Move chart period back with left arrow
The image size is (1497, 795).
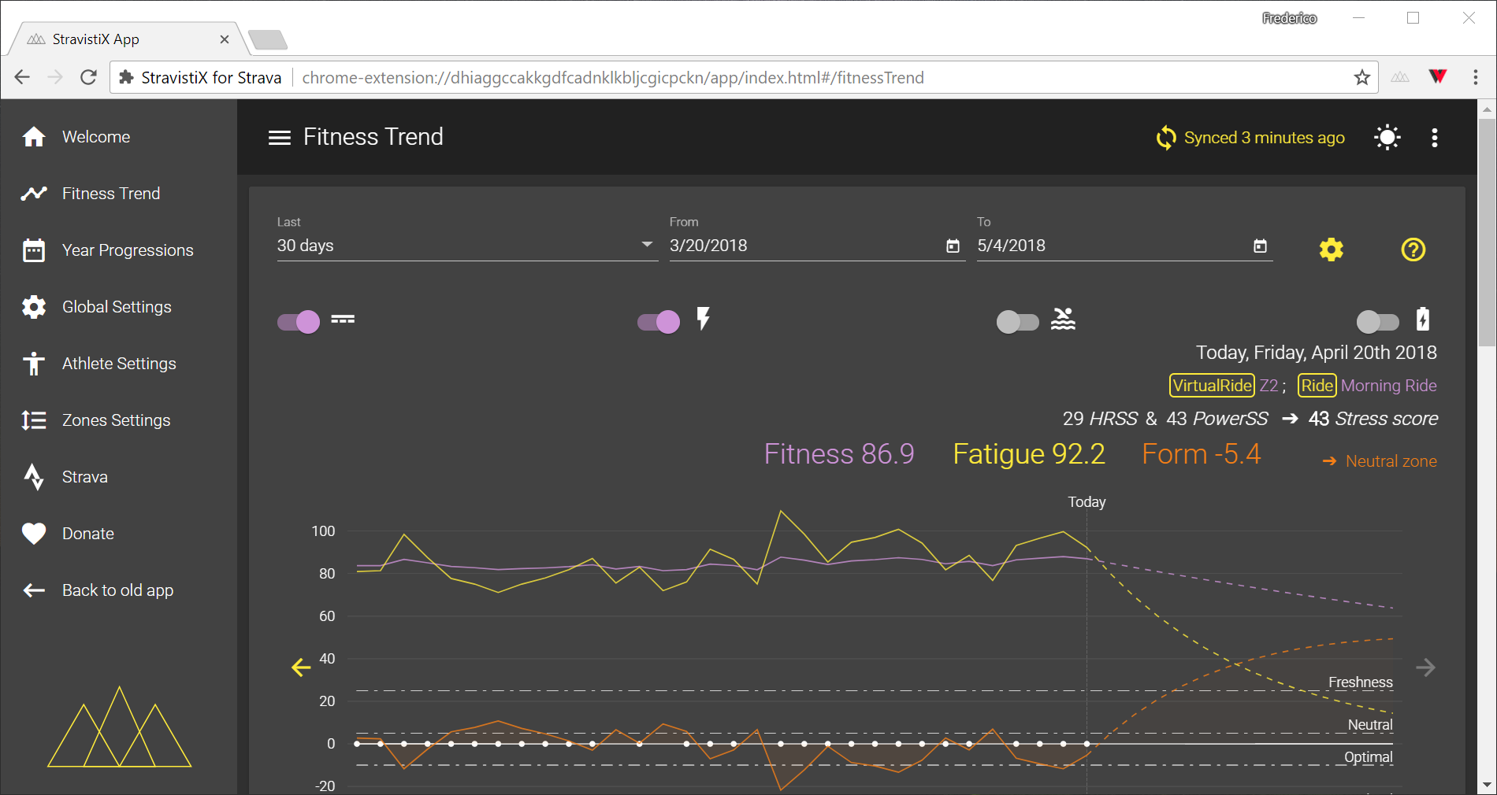coord(301,667)
